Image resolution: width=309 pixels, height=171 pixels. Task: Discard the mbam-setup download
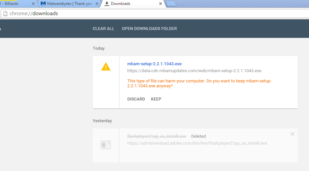(x=136, y=99)
